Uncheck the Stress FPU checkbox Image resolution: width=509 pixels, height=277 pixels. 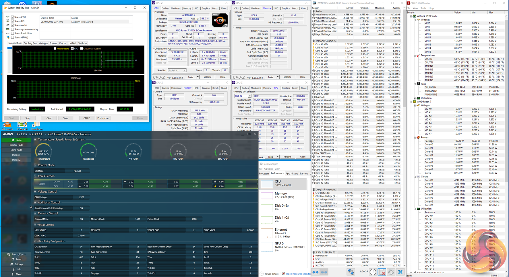(x=13, y=21)
